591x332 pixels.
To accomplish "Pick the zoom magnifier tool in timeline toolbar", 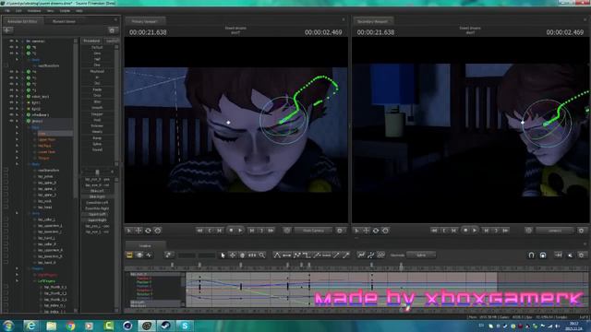I will 262,255.
